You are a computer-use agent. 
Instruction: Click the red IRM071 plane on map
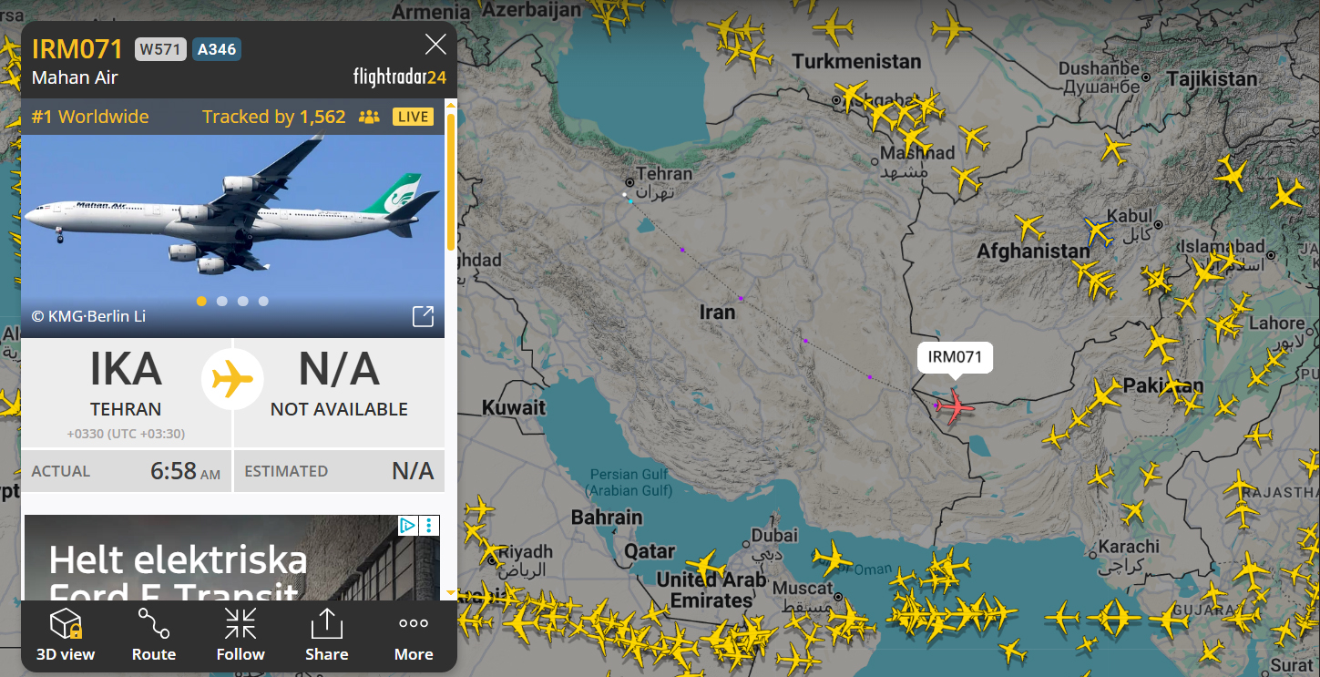coord(956,405)
